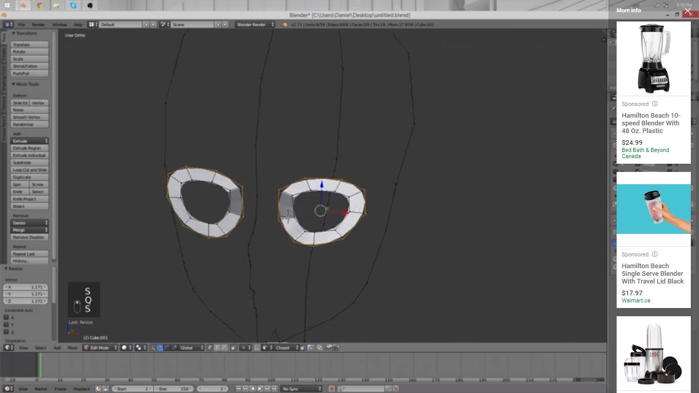Select the translate manipulator arrow icon
Image resolution: width=699 pixels, height=393 pixels.
pos(160,348)
